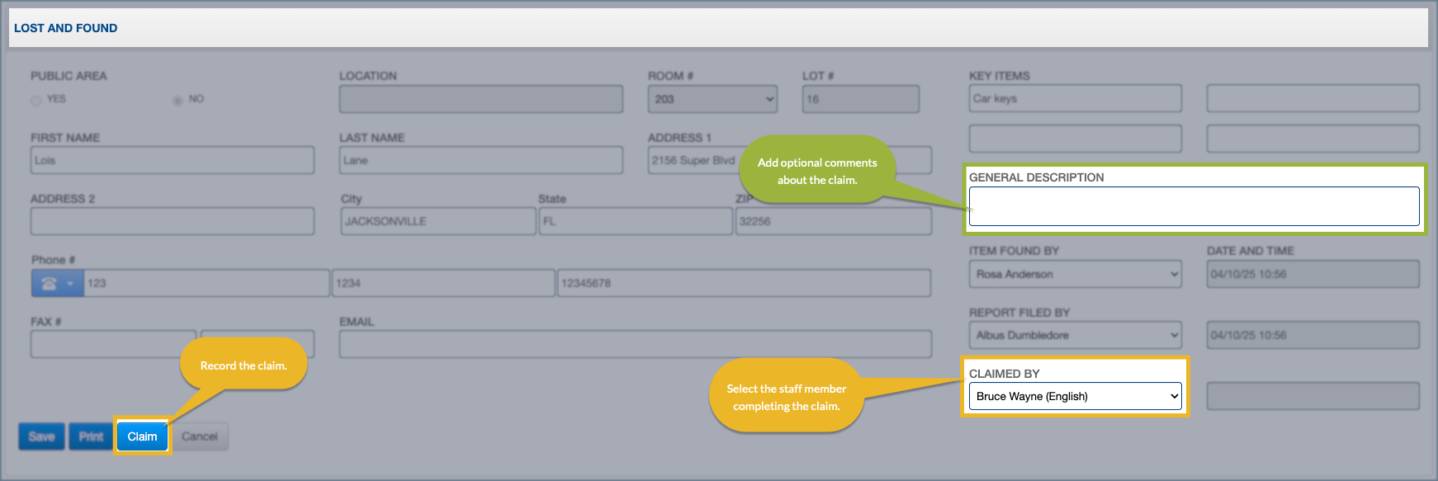Select the NO public area radio button
Viewport: 1438px width, 481px height.
click(x=177, y=101)
